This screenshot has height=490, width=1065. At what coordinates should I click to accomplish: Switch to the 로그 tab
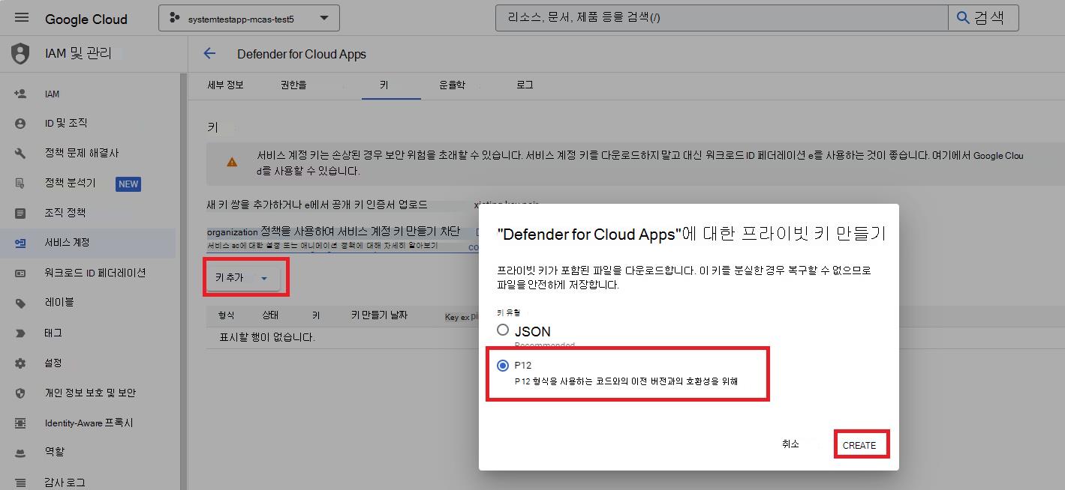click(x=525, y=85)
